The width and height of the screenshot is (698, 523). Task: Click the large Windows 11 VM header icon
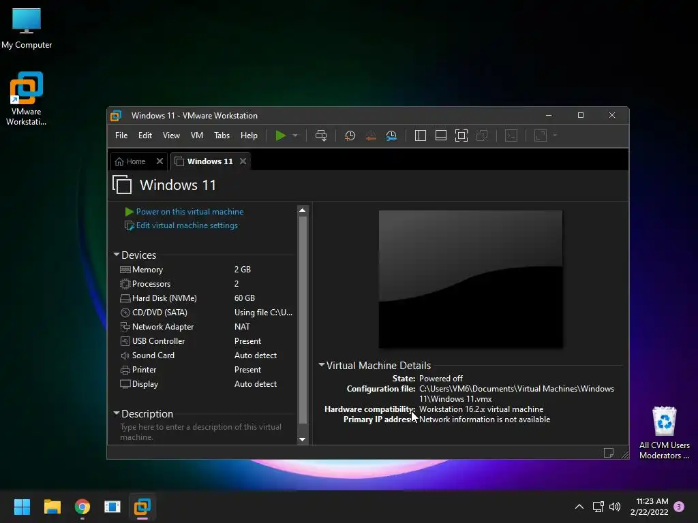click(x=122, y=185)
